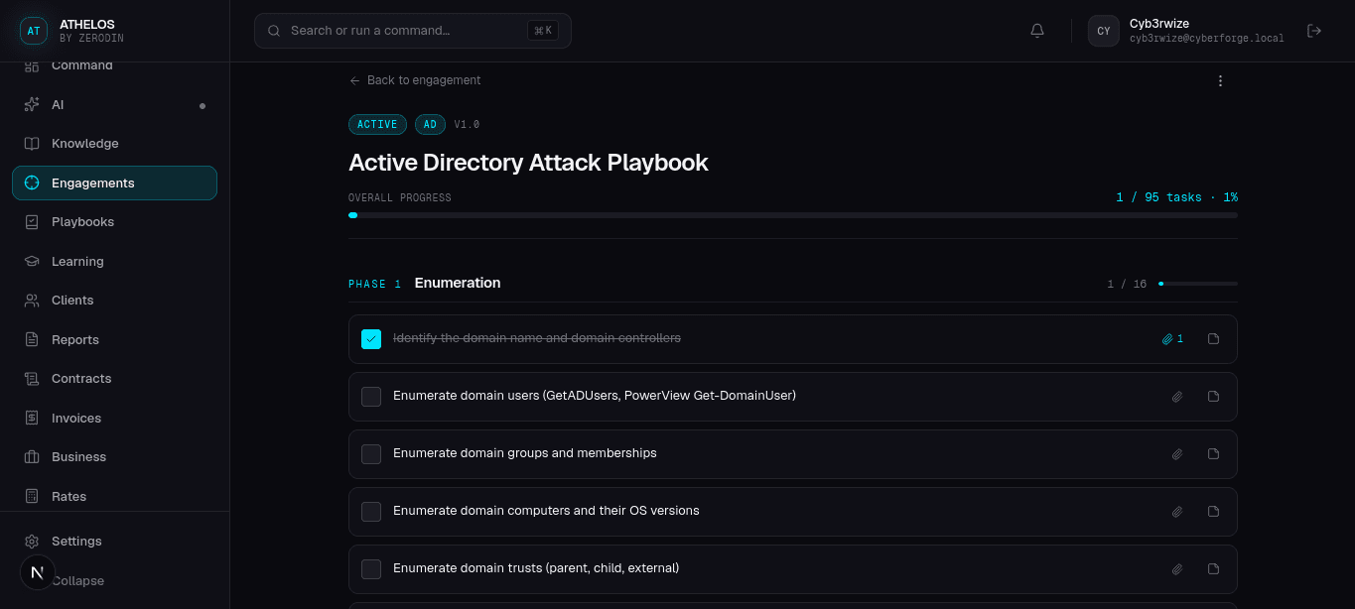The image size is (1355, 609).
Task: Check Enumerate domain users task checkbox
Action: pyautogui.click(x=371, y=397)
